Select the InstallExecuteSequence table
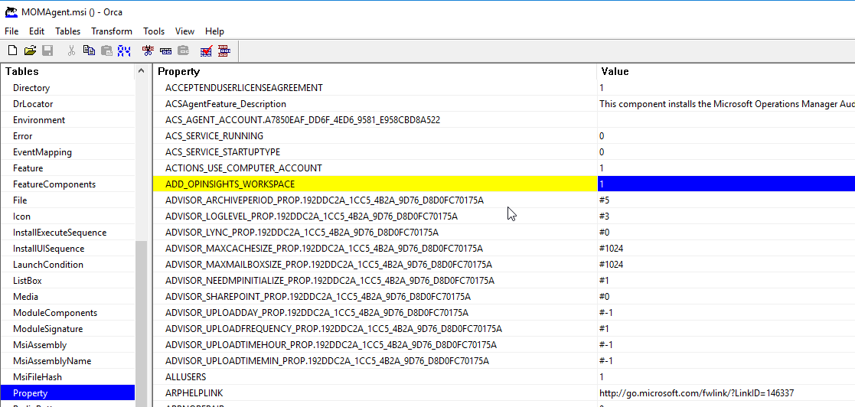 click(x=60, y=233)
